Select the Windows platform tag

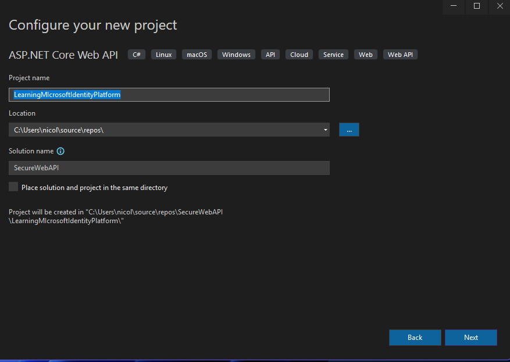point(236,54)
